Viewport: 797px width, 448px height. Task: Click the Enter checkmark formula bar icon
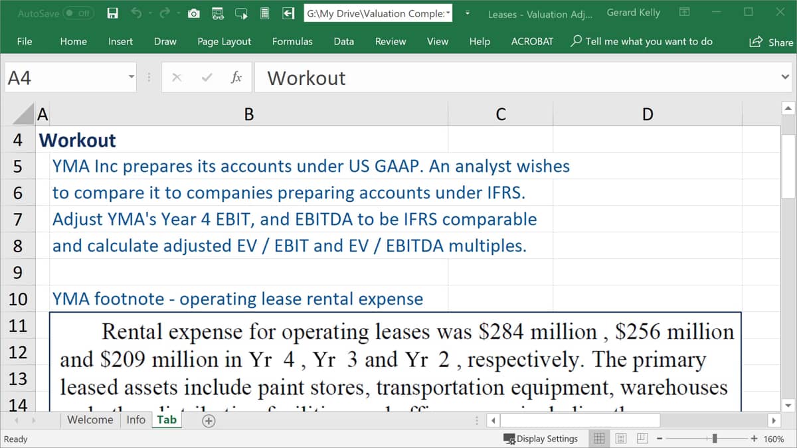207,78
